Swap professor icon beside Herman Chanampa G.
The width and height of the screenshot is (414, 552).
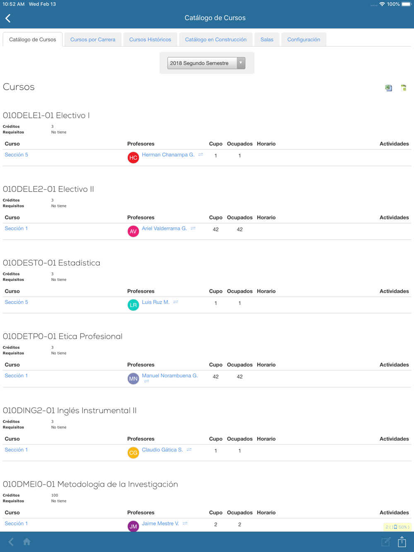pyautogui.click(x=201, y=155)
